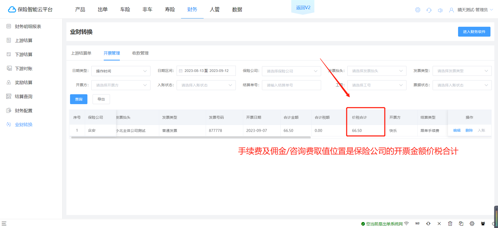498x228 pixels.
Task: Click the 导出 button
Action: coord(101,99)
